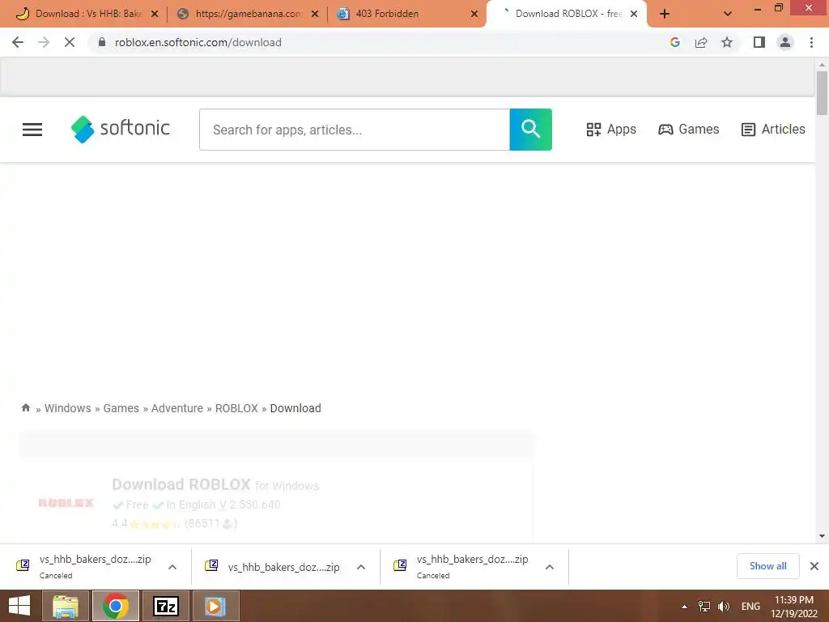Click the Adventure breadcrumb link
This screenshot has height=622, width=829.
(177, 408)
